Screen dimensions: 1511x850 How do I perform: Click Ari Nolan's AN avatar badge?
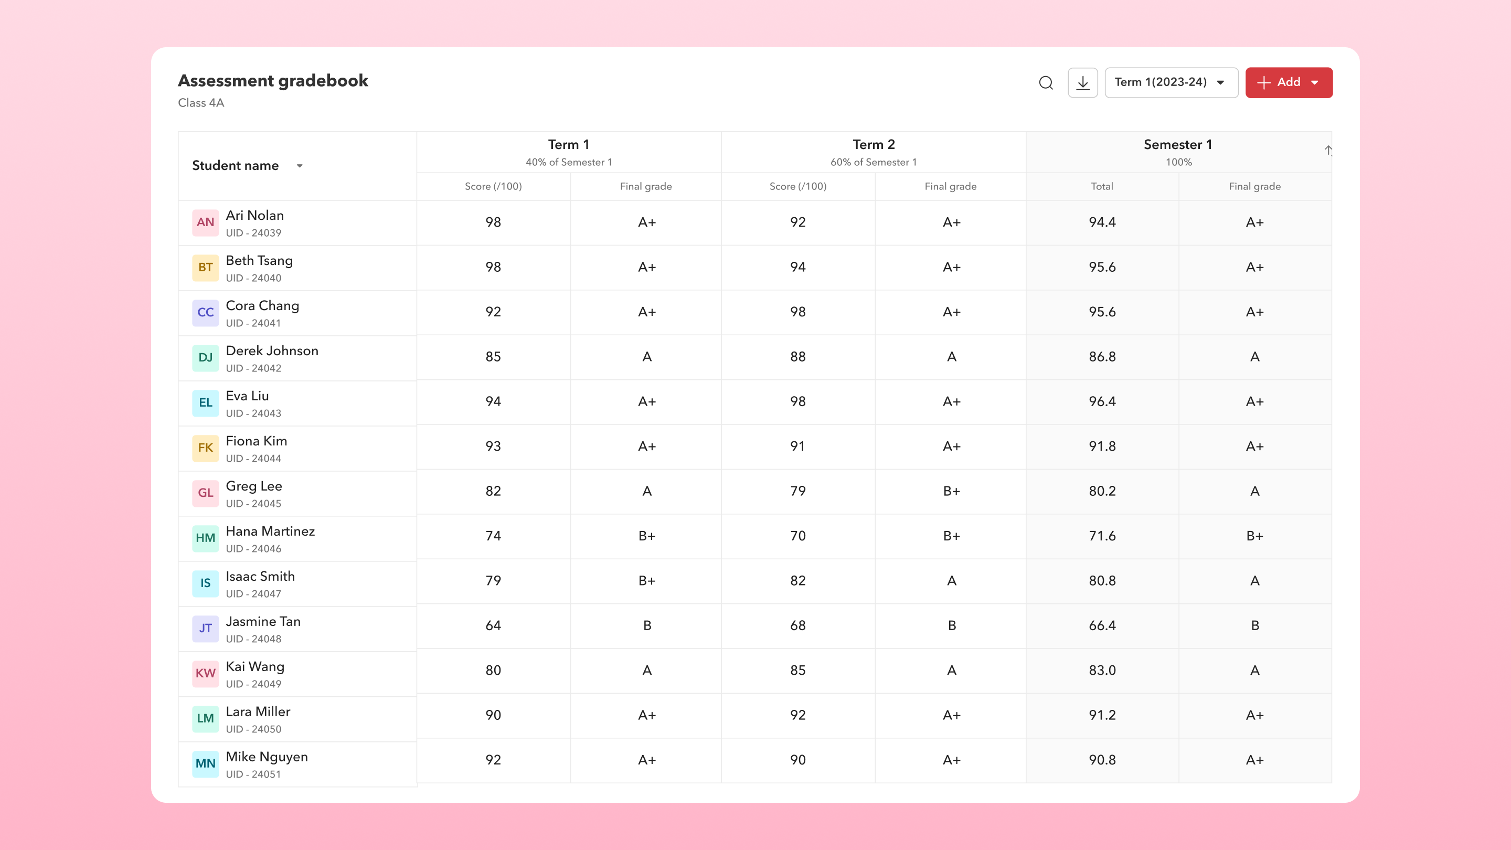click(205, 222)
